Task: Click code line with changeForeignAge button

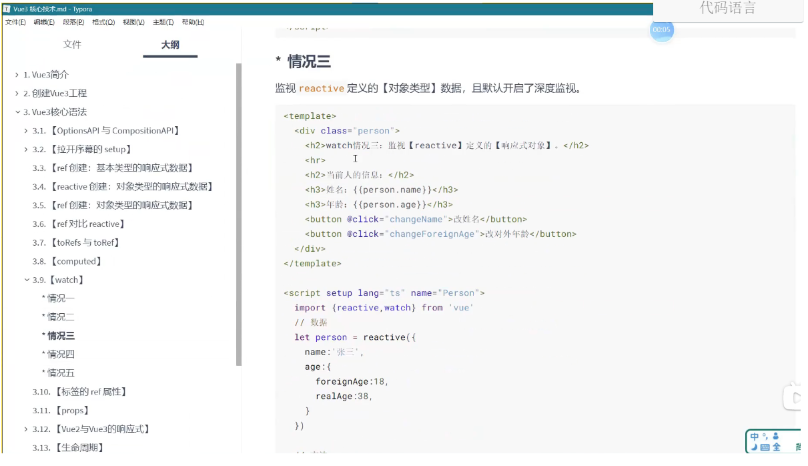Action: (x=441, y=234)
